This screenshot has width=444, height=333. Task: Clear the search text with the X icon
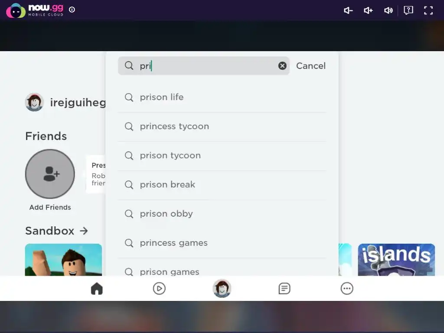pos(282,66)
